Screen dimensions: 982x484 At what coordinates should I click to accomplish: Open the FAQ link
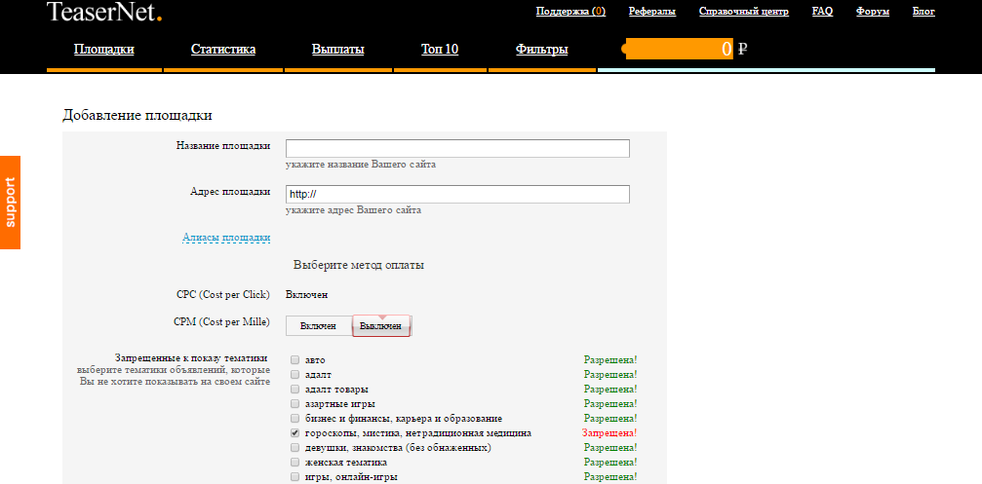click(822, 12)
